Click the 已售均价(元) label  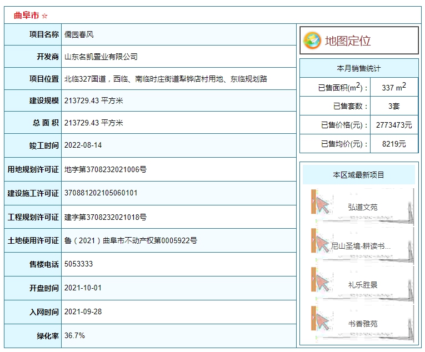tap(344, 144)
